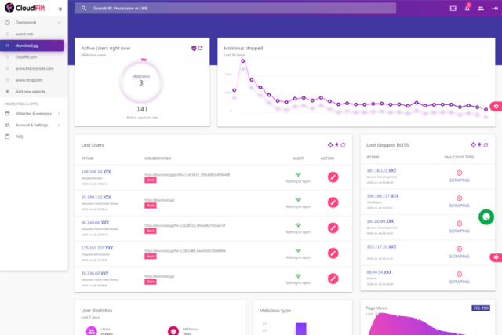Open the notifications bell
Viewport: 502px width, 335px height.
click(x=467, y=8)
